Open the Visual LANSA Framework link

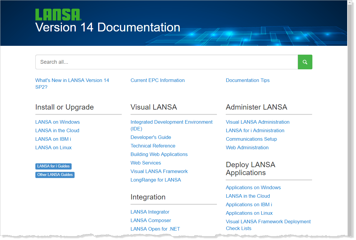159,171
